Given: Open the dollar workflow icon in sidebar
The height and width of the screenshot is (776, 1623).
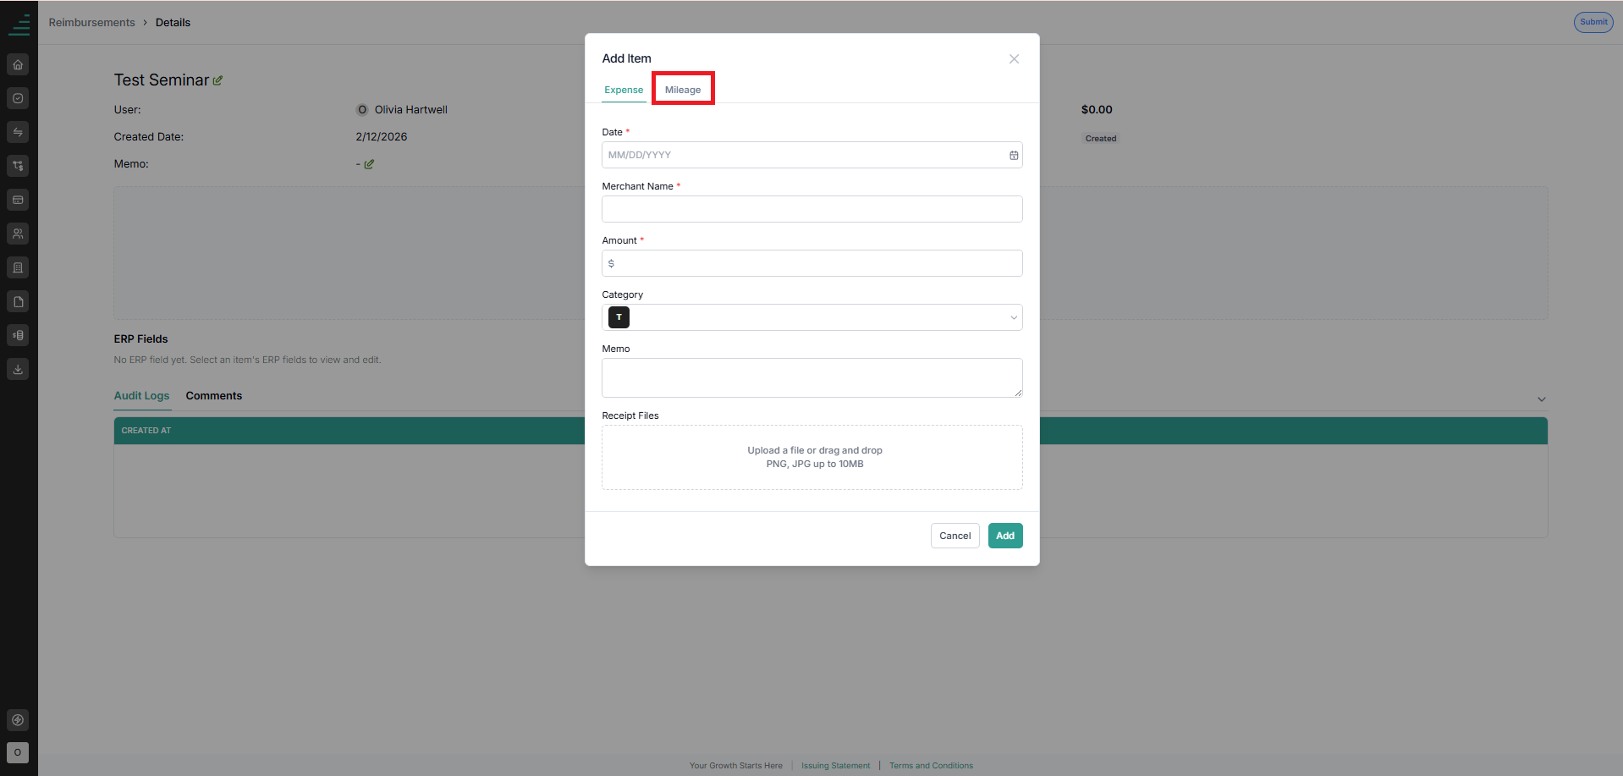Looking at the screenshot, I should (18, 166).
